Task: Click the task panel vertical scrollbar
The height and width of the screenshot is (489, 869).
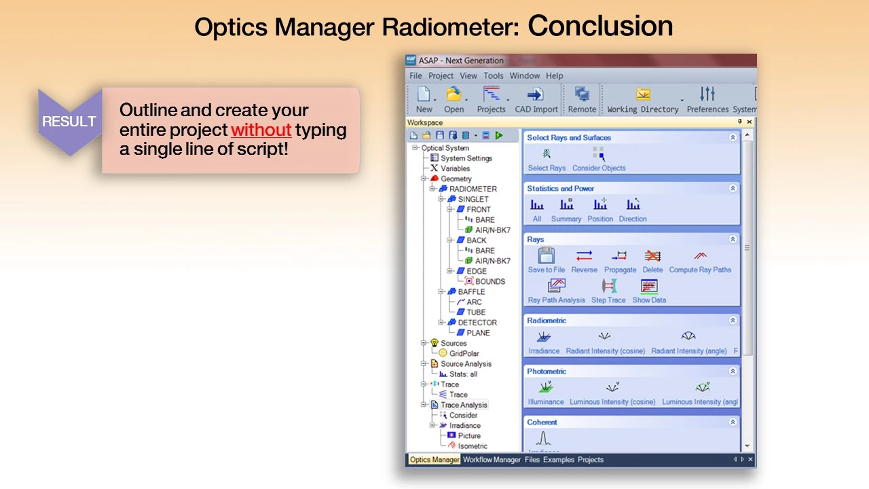Action: point(747,248)
